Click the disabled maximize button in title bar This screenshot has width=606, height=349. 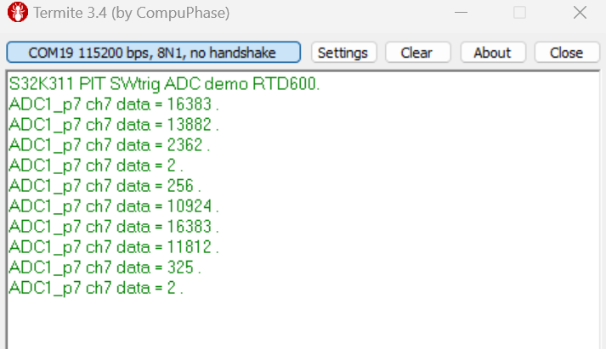tap(519, 13)
